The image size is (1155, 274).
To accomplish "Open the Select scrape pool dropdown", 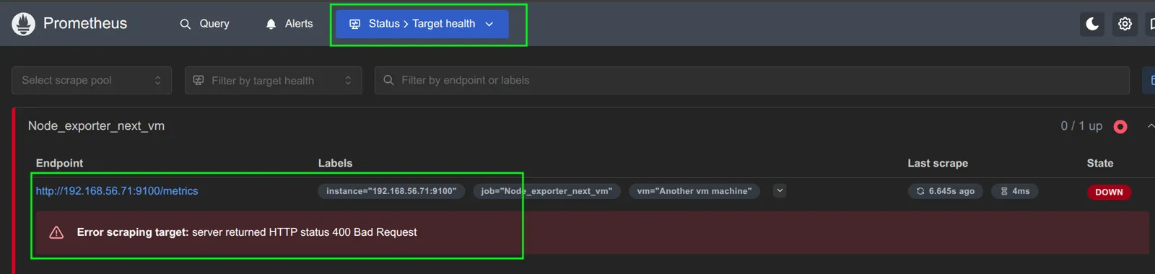I will pyautogui.click(x=92, y=80).
